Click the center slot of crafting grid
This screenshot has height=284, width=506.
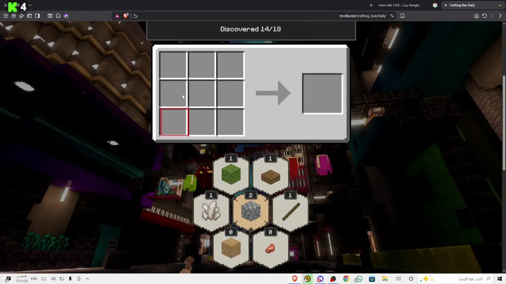[x=202, y=93]
